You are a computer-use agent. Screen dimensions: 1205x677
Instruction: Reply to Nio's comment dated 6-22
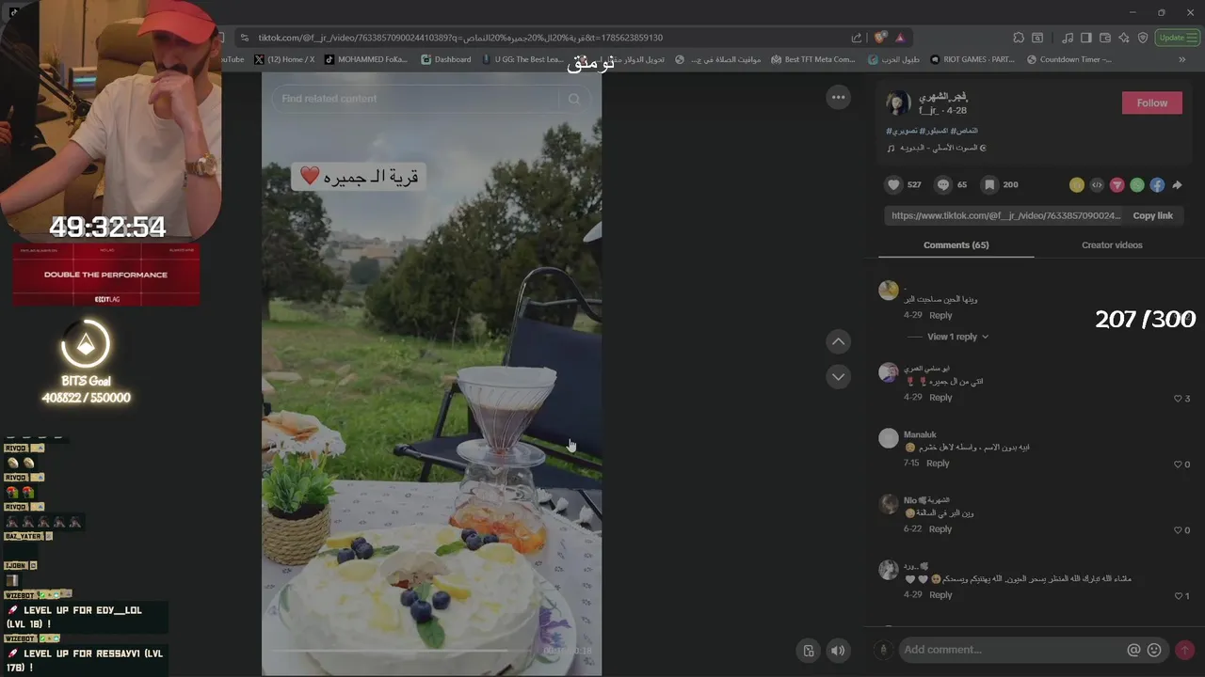coord(940,529)
